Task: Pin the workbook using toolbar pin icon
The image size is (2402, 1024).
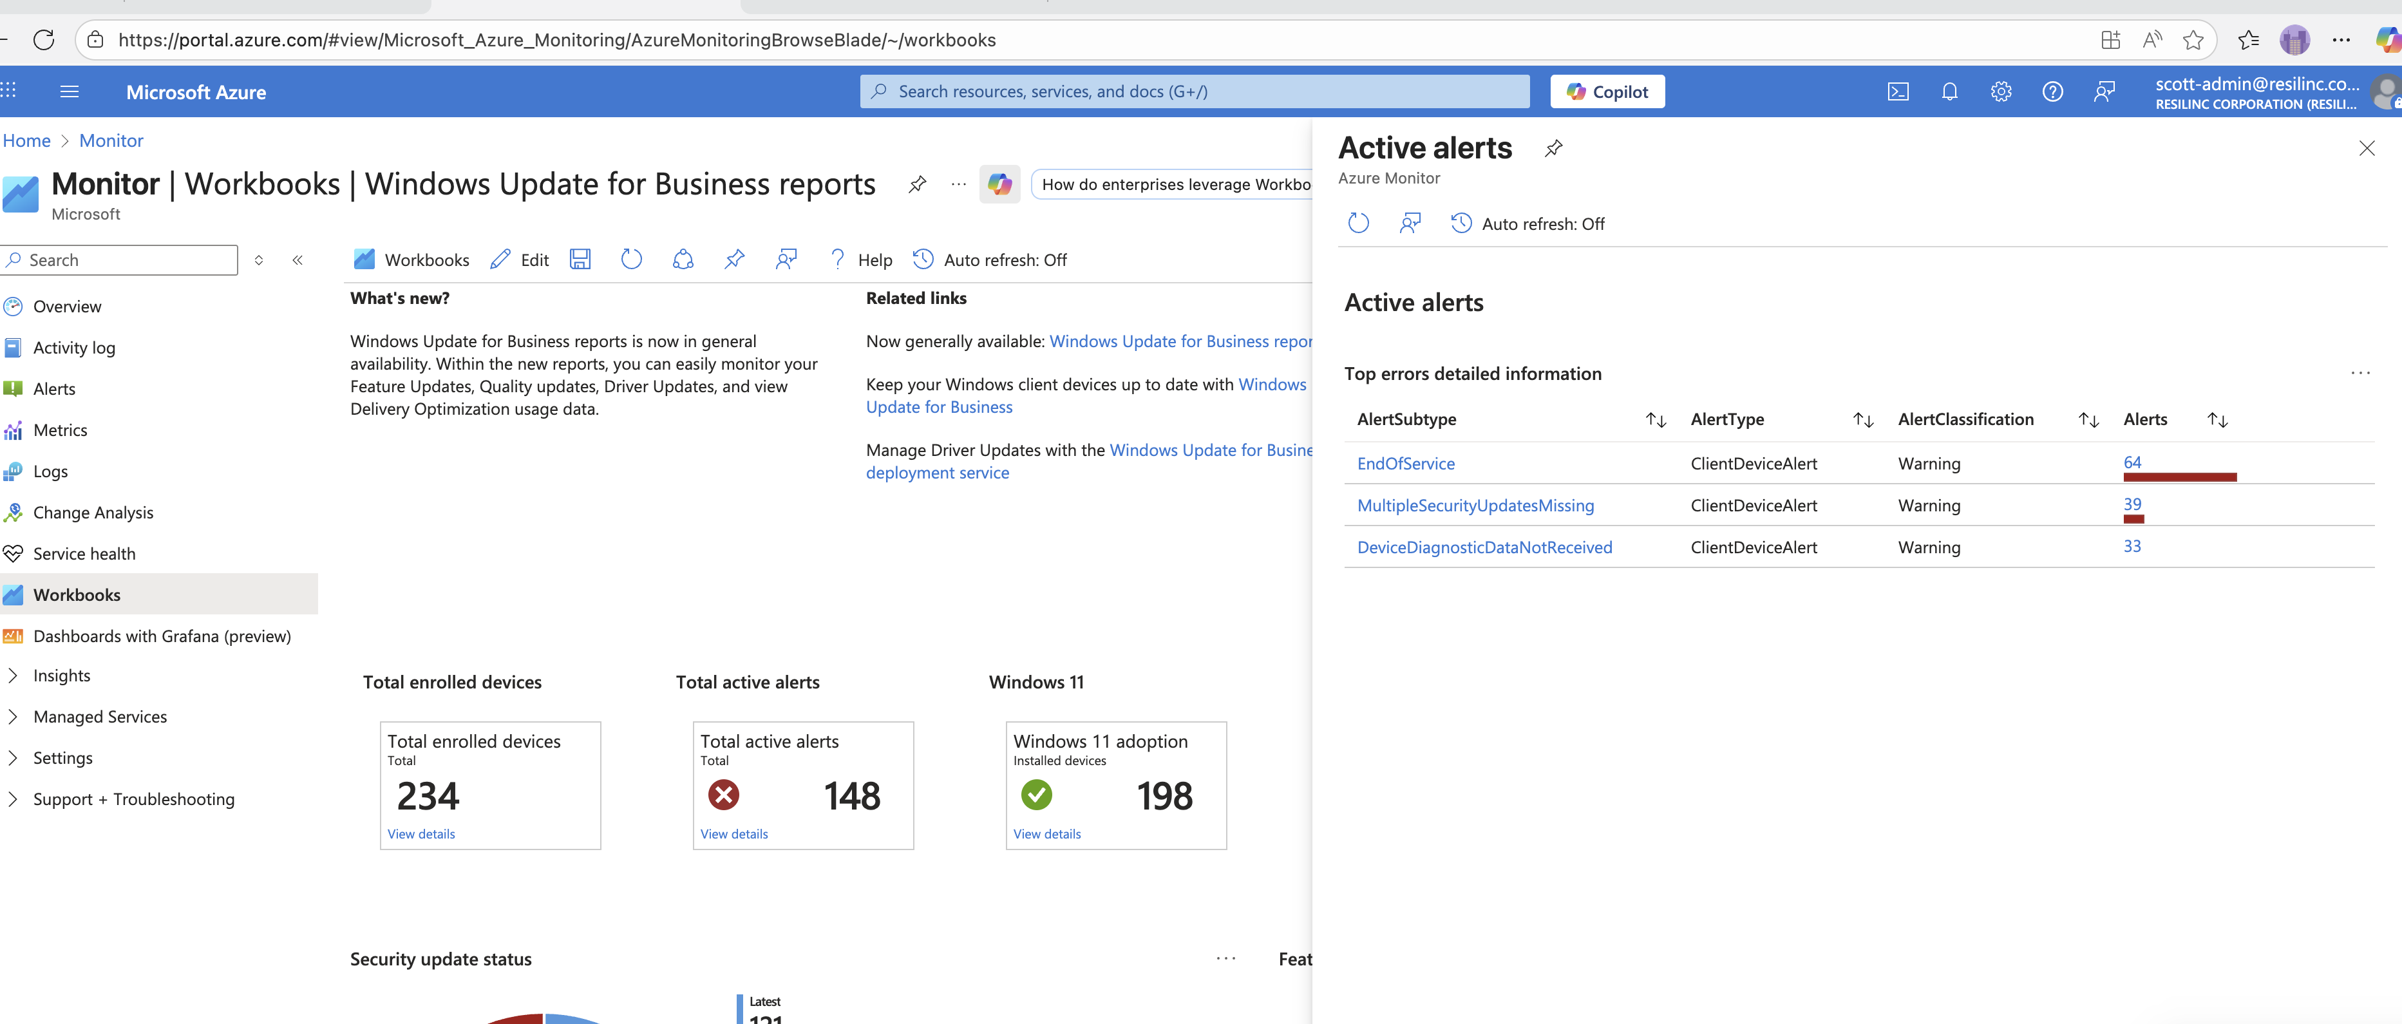Action: [x=735, y=260]
